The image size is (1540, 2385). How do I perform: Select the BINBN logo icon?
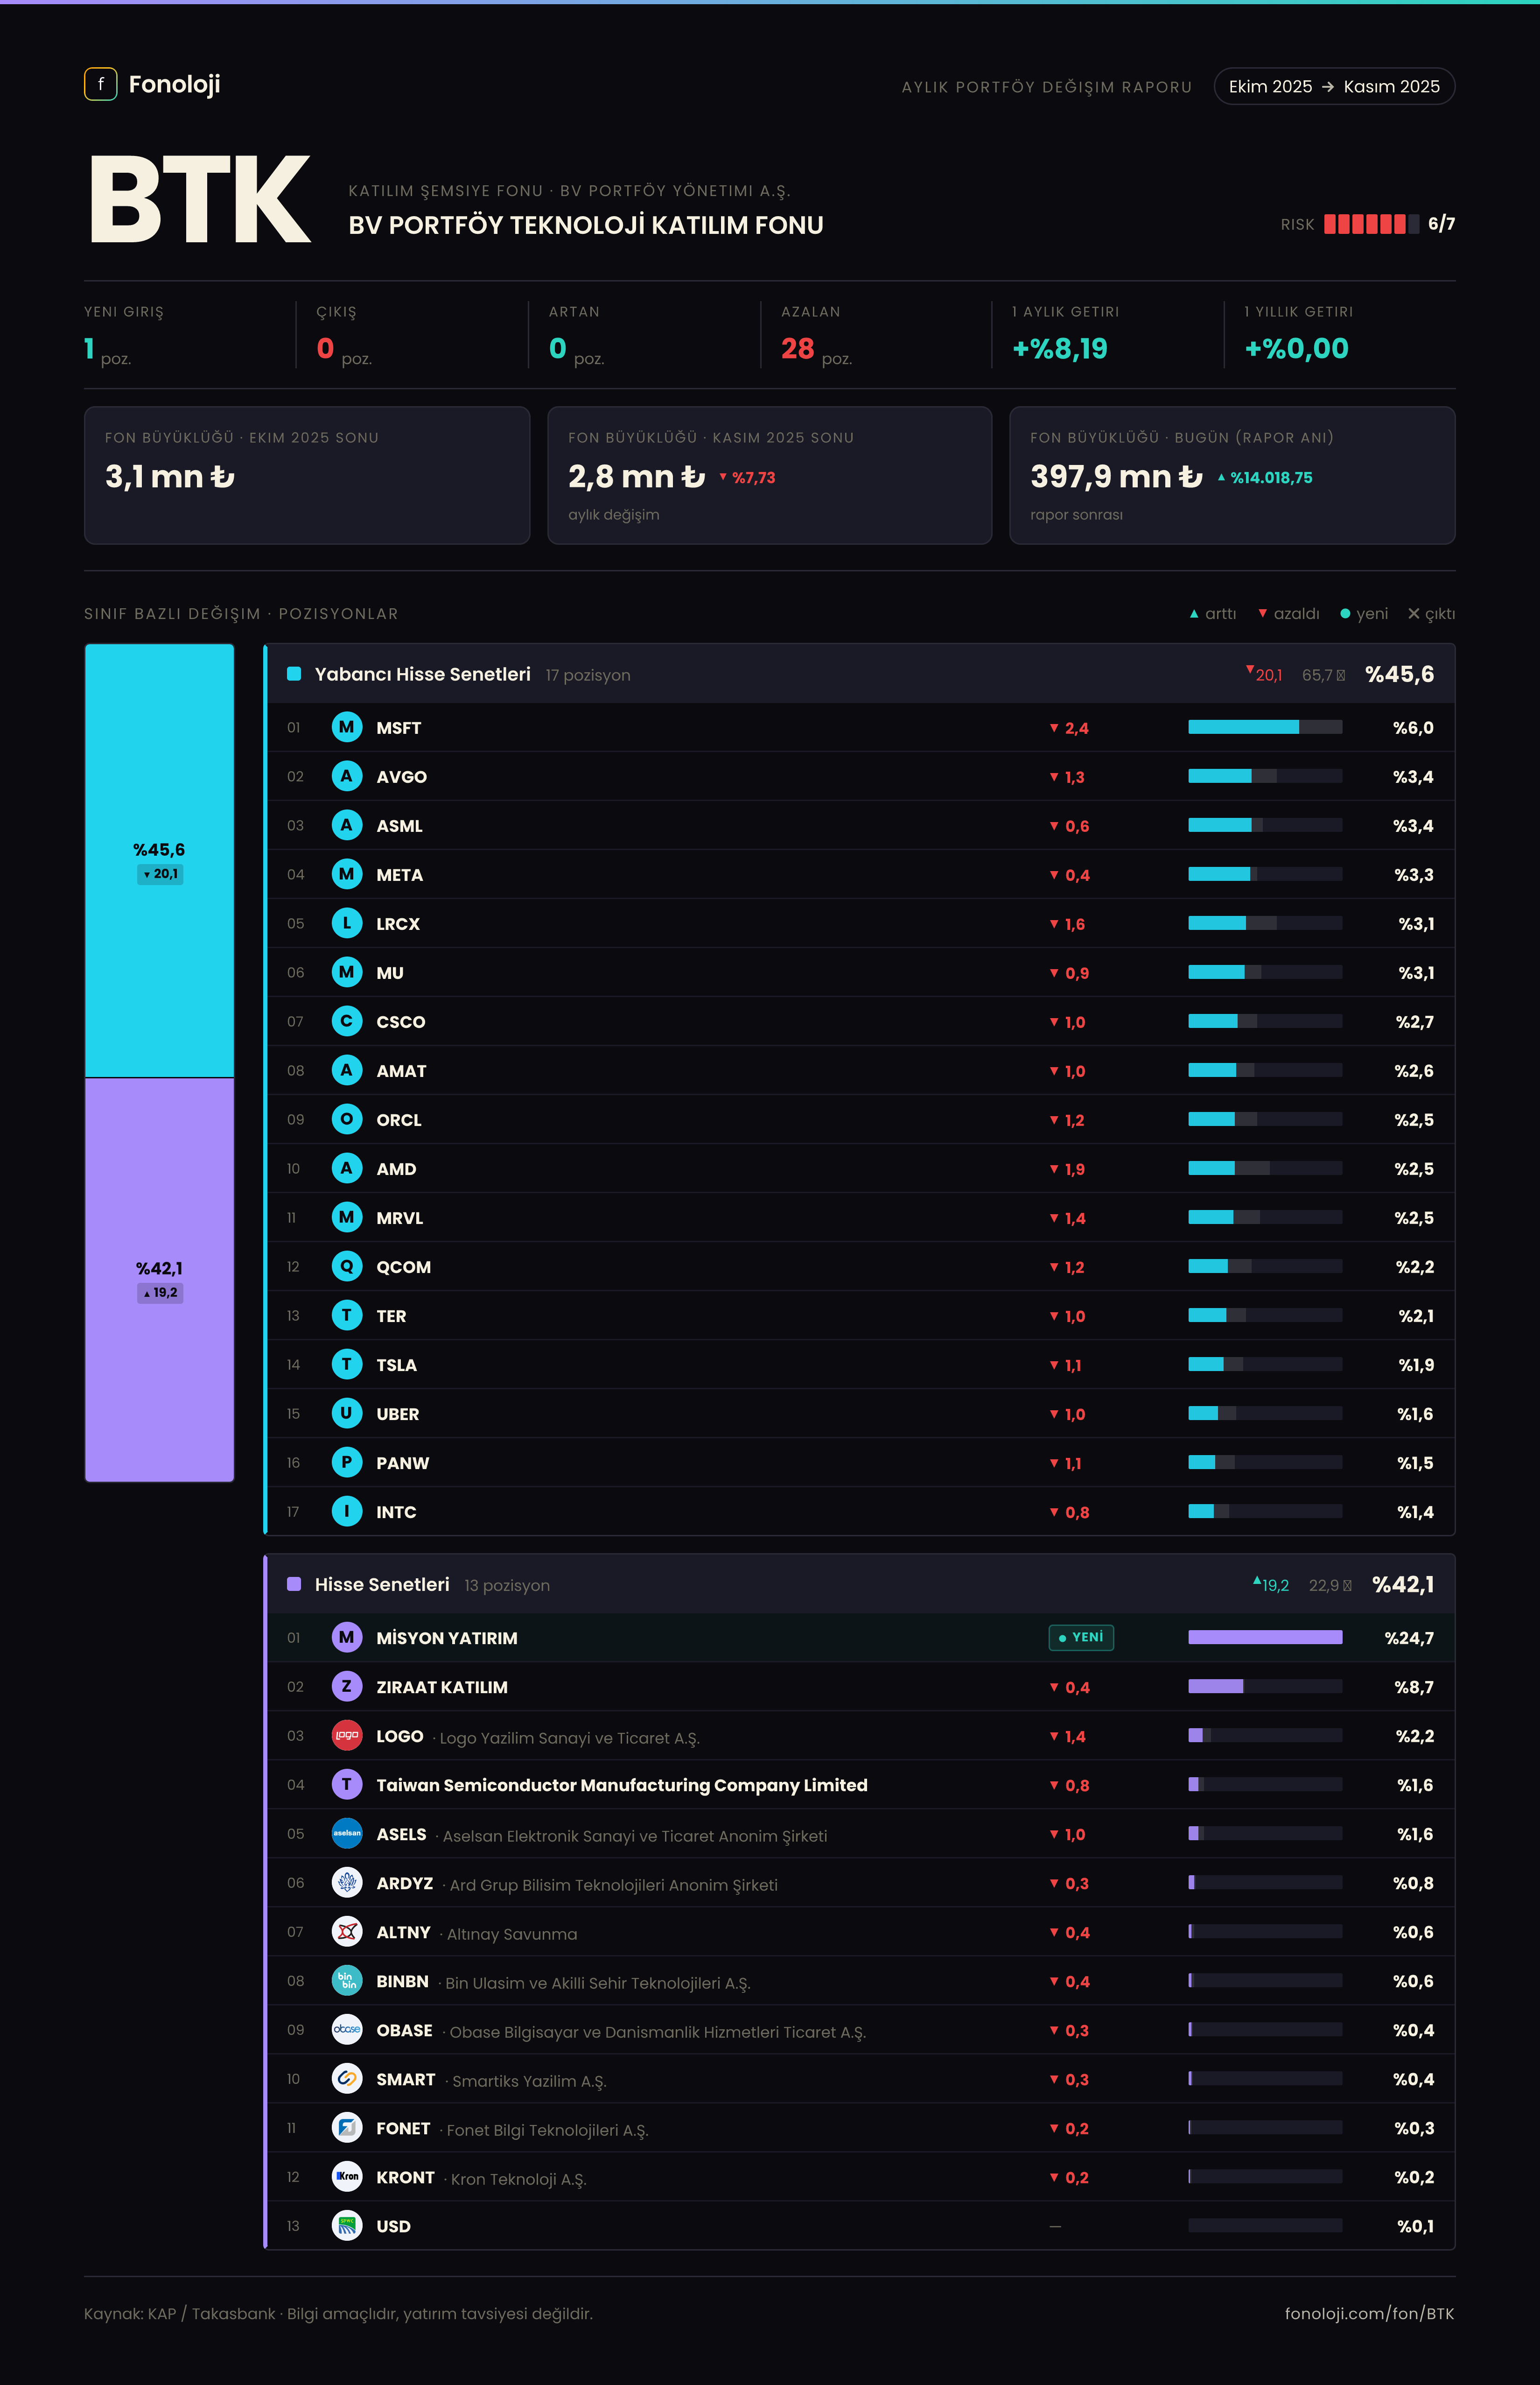click(347, 1981)
